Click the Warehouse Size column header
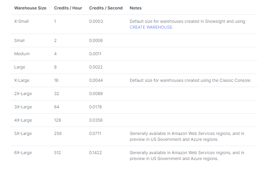The height and width of the screenshot is (170, 264). [30, 8]
